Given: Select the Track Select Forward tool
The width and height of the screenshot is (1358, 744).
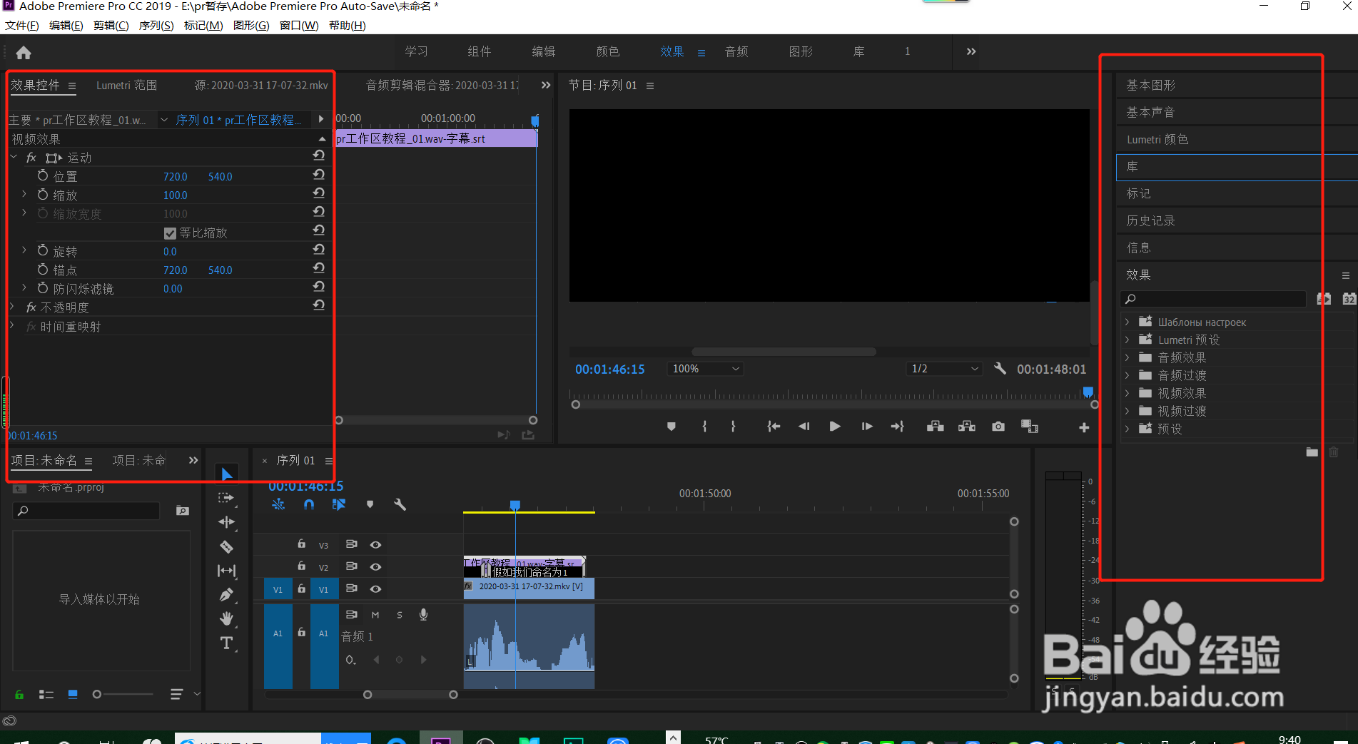Looking at the screenshot, I should [226, 498].
